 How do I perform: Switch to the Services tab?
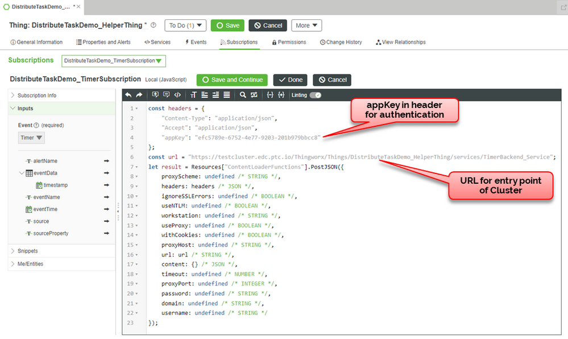[x=157, y=42]
